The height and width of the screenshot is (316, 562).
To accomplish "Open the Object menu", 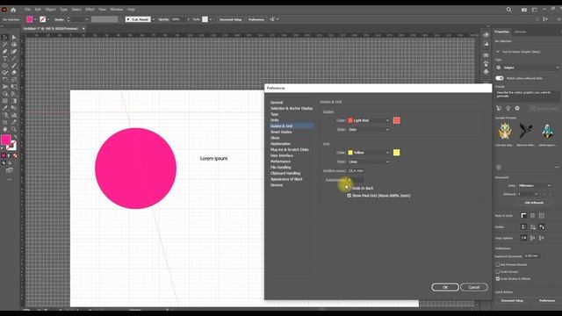I will (x=50, y=10).
